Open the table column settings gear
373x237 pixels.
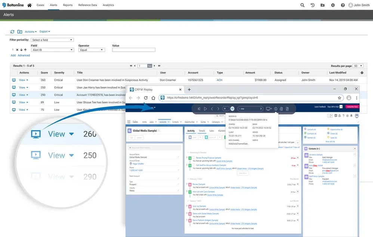(362, 73)
